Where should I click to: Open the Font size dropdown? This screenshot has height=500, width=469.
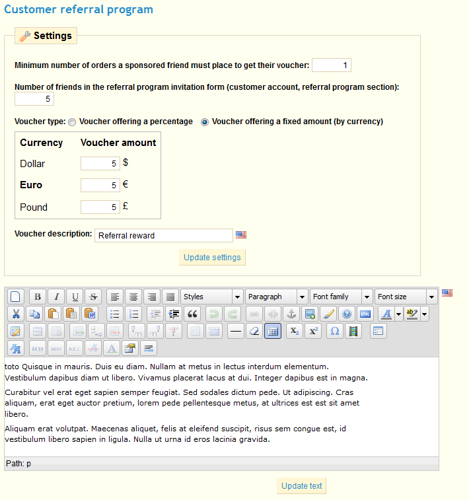(406, 297)
